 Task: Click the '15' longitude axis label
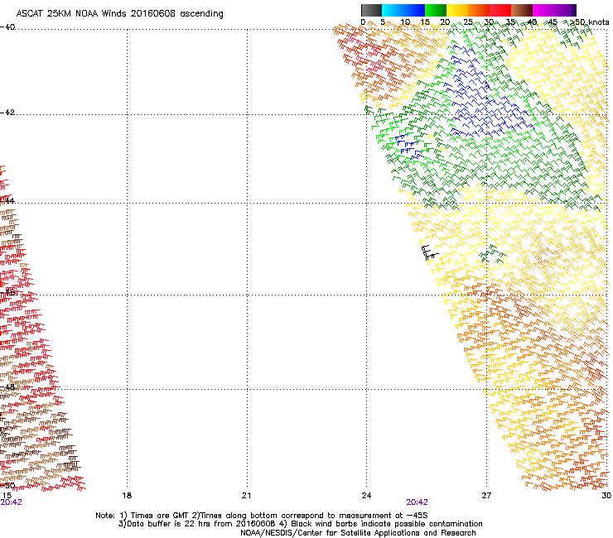7,496
